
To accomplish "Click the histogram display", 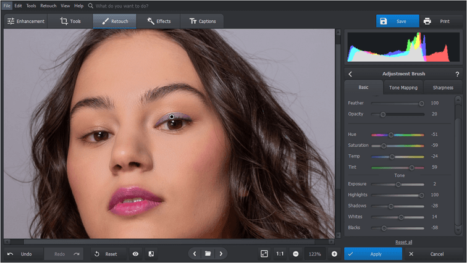I will [x=403, y=47].
